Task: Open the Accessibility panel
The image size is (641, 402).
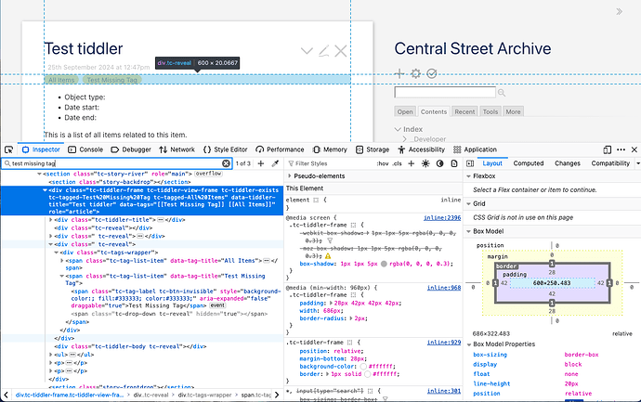Action: pos(421,149)
